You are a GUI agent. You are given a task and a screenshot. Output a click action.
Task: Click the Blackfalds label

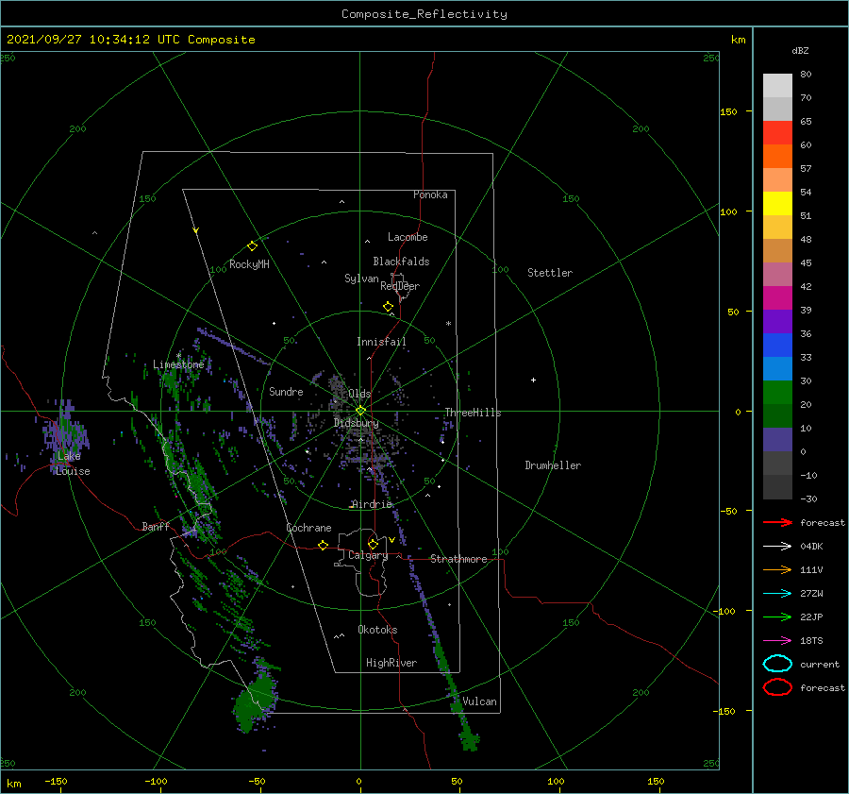click(x=401, y=262)
